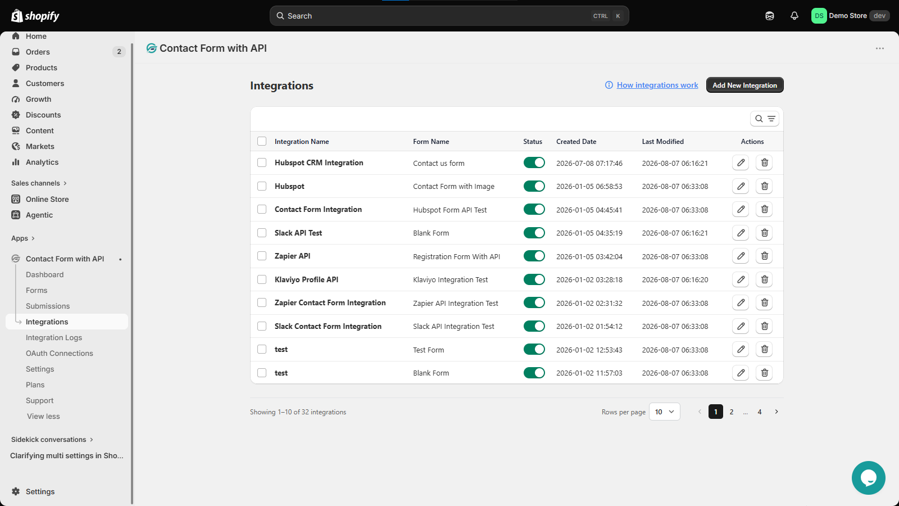Click the DS store avatar
Screen dimensions: 899x506
(x=819, y=16)
